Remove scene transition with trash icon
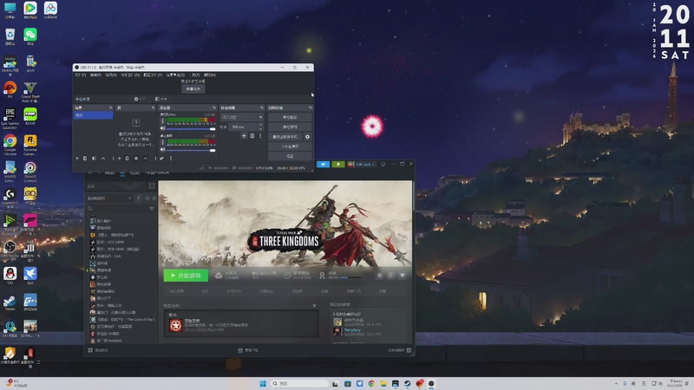694x390 pixels. [252, 136]
